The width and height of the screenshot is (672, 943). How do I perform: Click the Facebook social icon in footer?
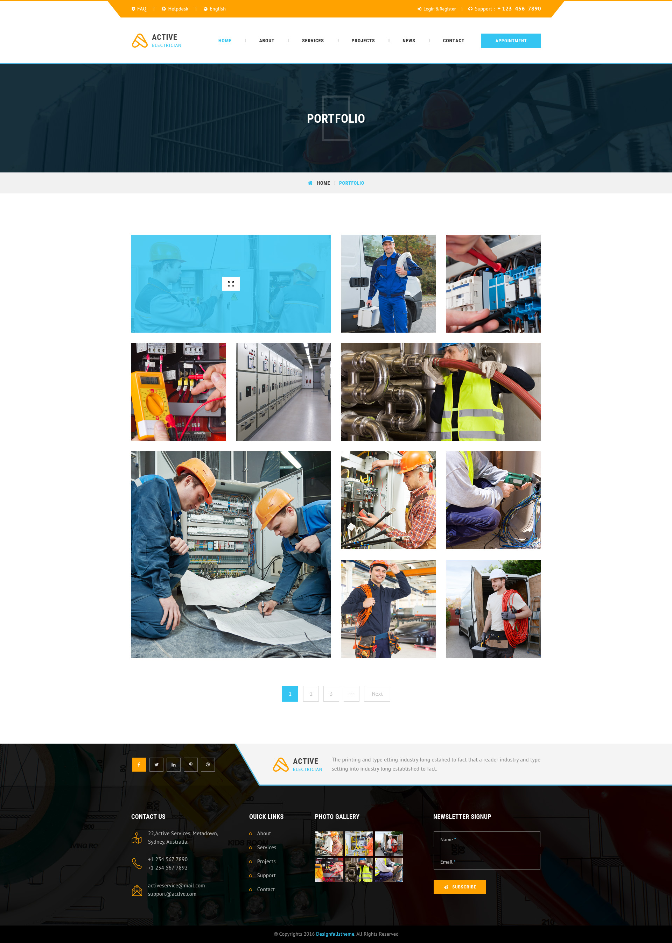(139, 764)
